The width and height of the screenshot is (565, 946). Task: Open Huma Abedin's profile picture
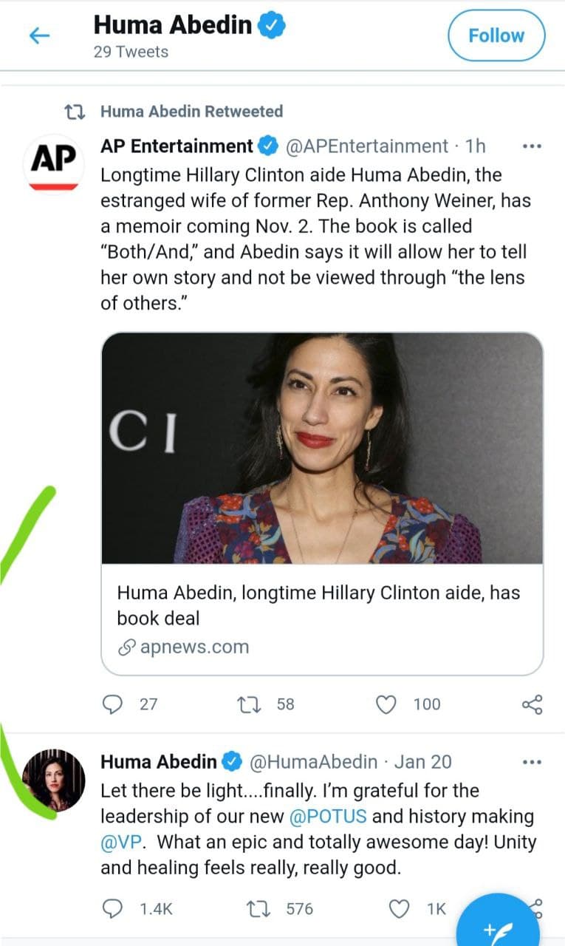click(x=53, y=780)
